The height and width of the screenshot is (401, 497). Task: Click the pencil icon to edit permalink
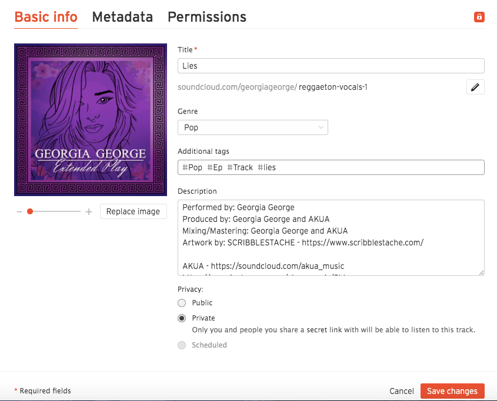coord(475,87)
